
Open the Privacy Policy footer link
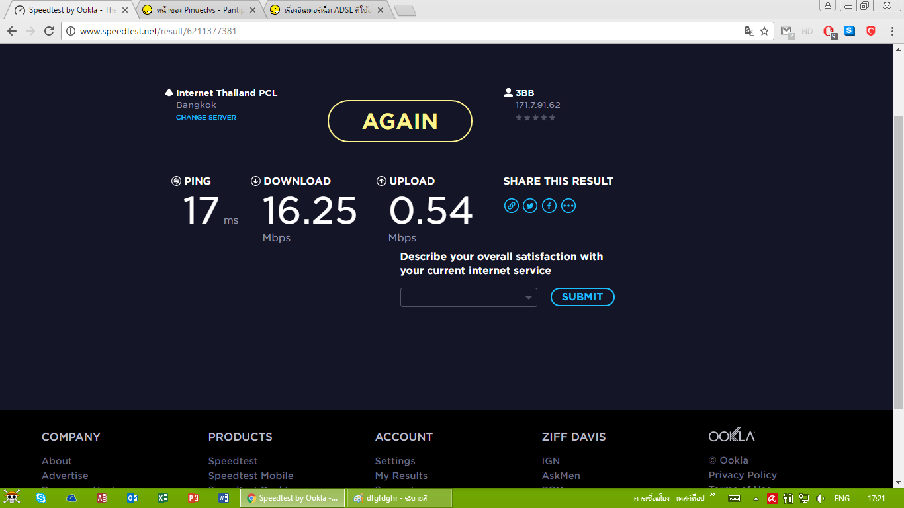[743, 475]
